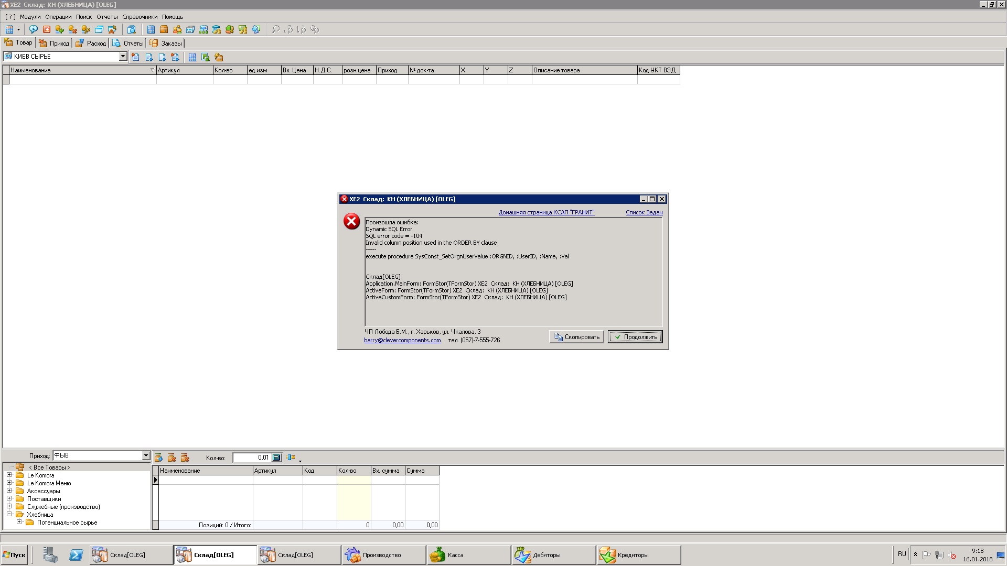Collapse the Хлебница tree folder
Viewport: 1007px width, 566px height.
[x=9, y=515]
